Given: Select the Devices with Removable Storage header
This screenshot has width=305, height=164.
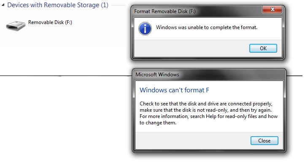Looking at the screenshot, I should [58, 5].
